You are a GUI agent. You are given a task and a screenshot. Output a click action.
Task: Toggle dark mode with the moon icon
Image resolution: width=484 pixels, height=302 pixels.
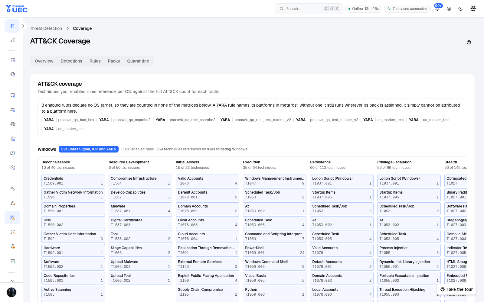point(460,9)
